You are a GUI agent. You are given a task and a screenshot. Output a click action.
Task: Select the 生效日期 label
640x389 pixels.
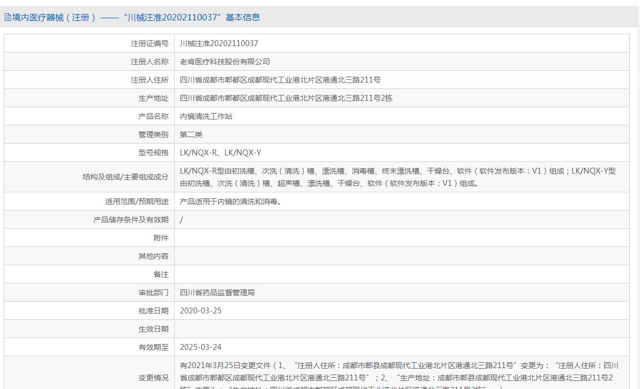(153, 329)
